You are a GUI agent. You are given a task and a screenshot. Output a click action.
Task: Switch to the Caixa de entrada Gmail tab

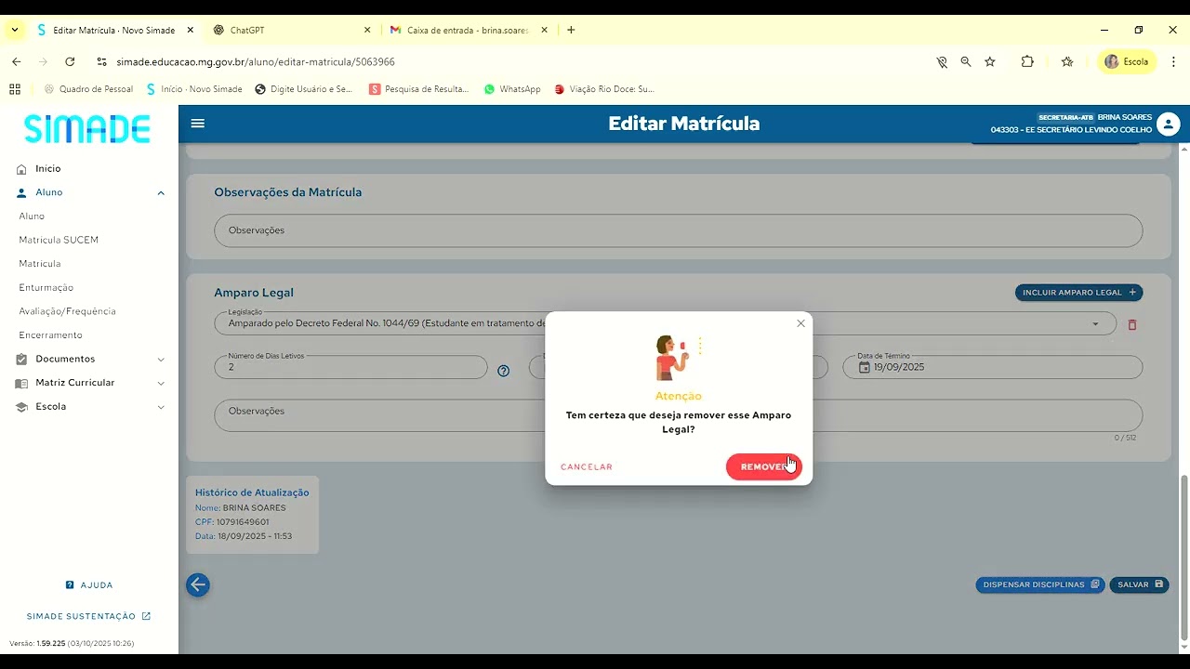[x=469, y=30]
